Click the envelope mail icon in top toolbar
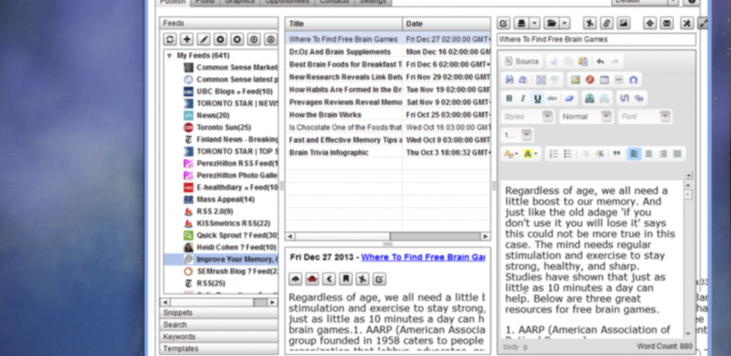731x356 pixels. 667,23
